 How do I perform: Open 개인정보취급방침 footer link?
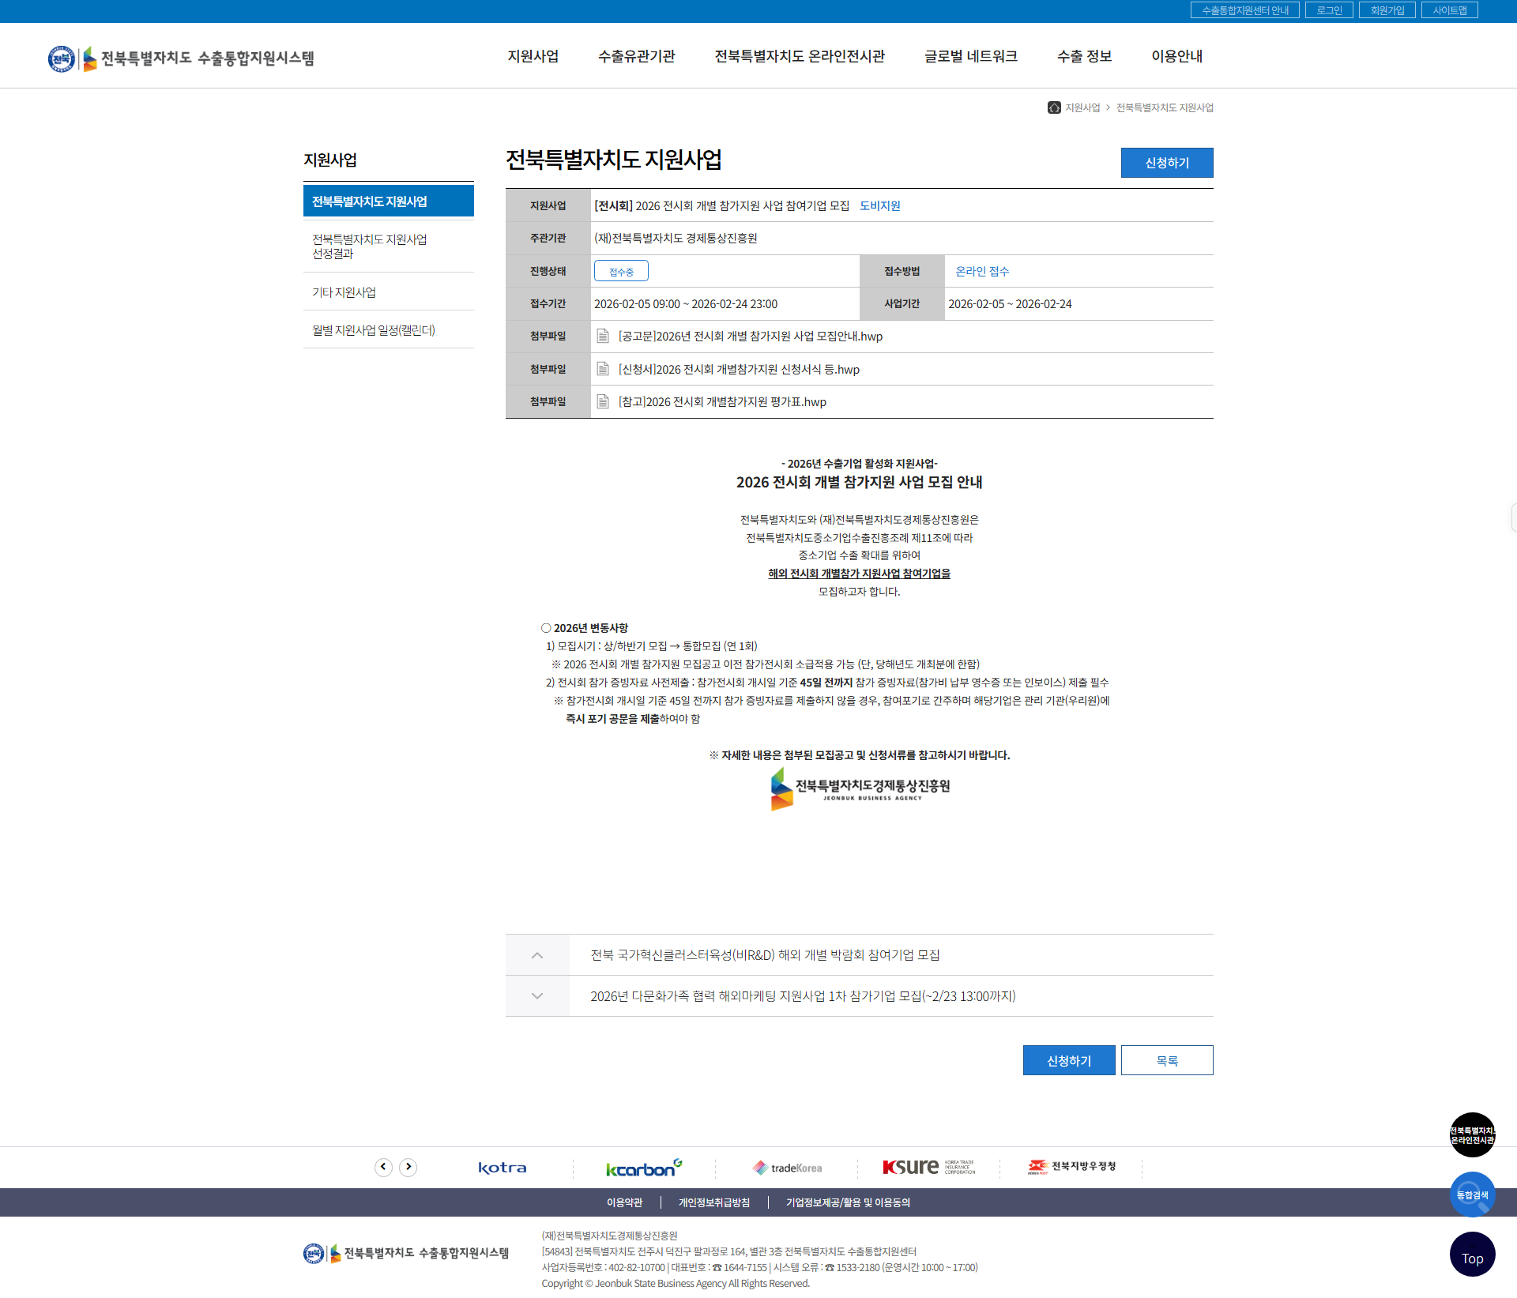[x=713, y=1202]
